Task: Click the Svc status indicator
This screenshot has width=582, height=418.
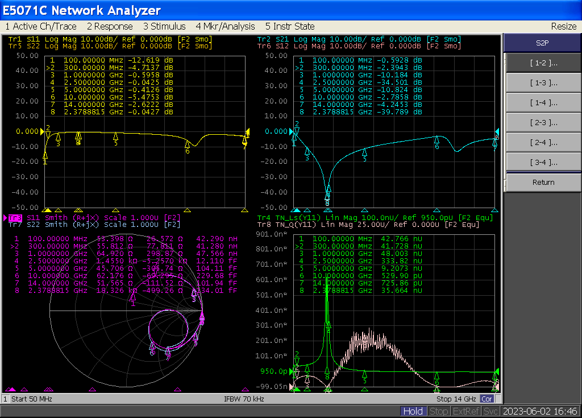Action: 490,411
